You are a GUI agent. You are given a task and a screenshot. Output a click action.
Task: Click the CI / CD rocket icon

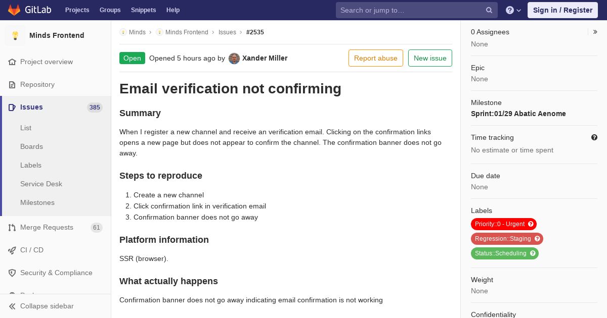point(12,250)
